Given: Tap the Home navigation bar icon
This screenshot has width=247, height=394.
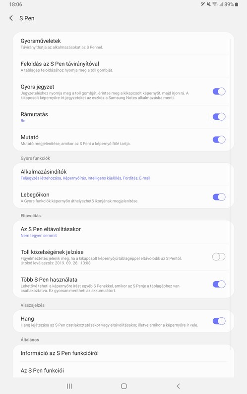Looking at the screenshot, I should click(123, 386).
